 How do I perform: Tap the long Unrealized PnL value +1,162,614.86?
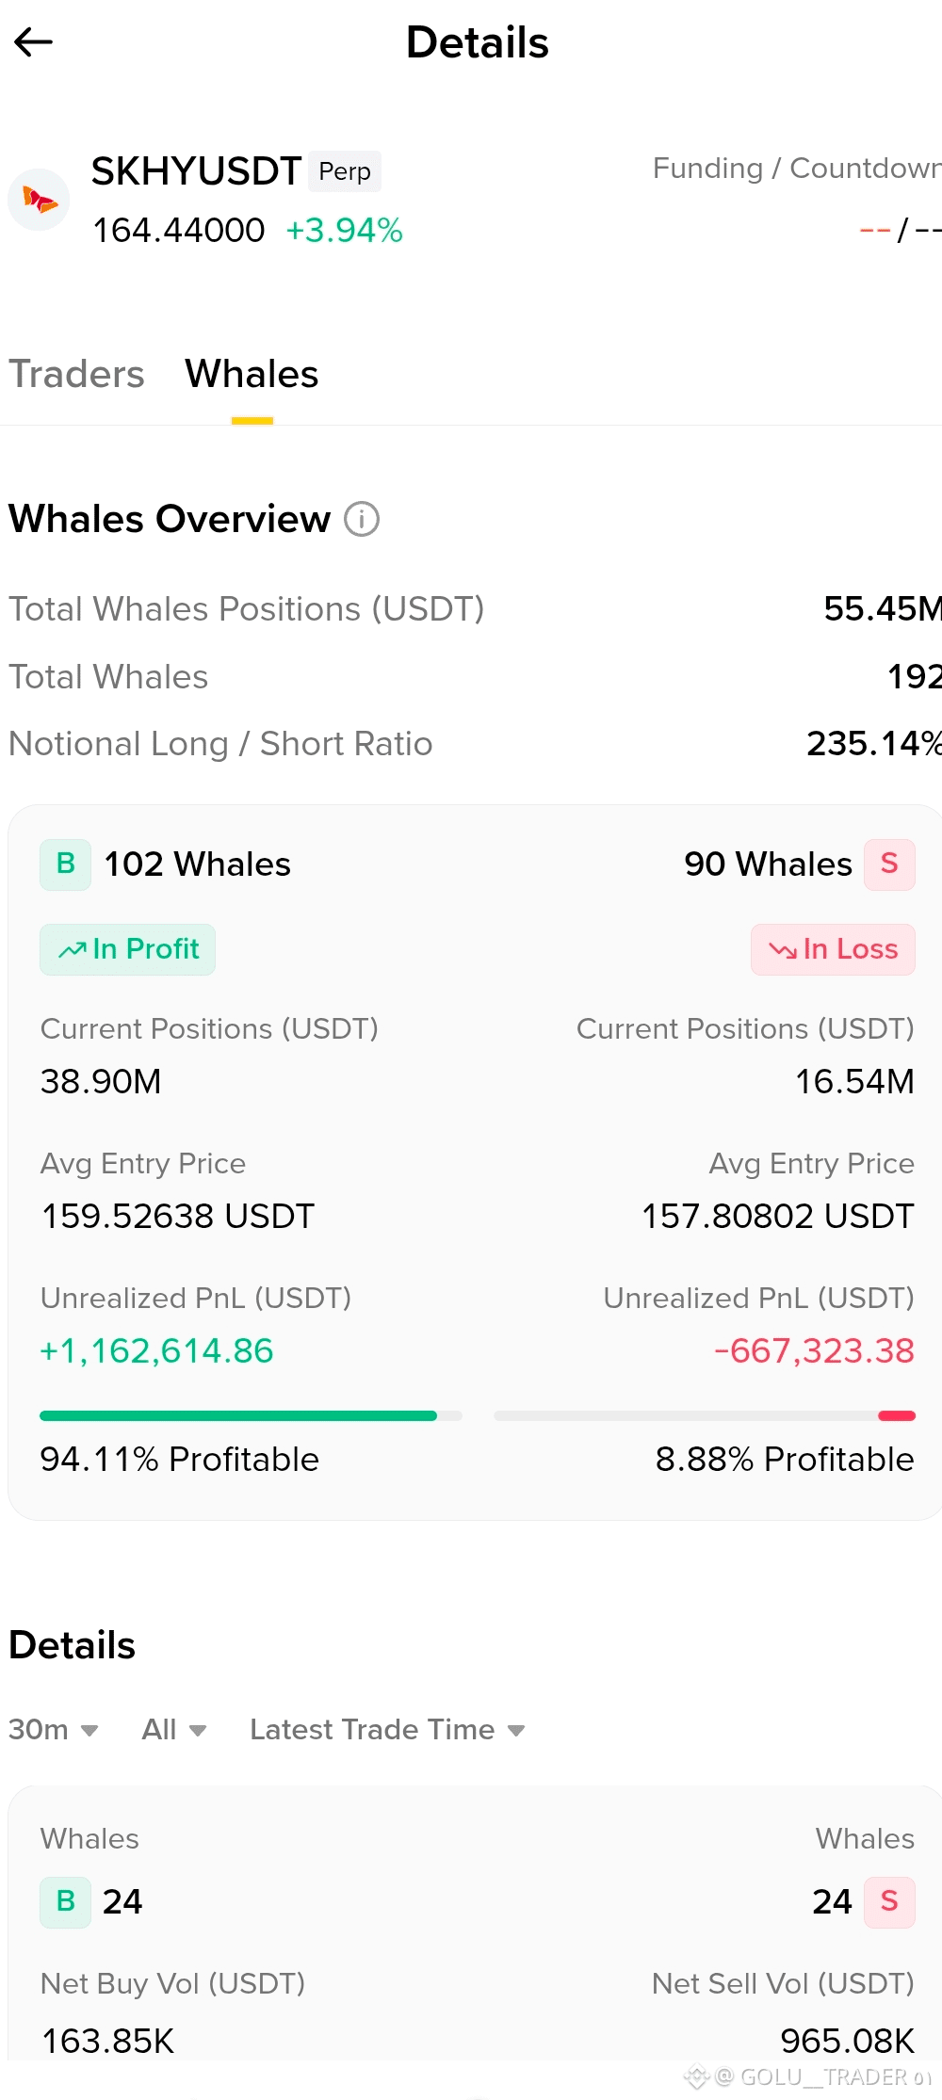[x=156, y=1351]
